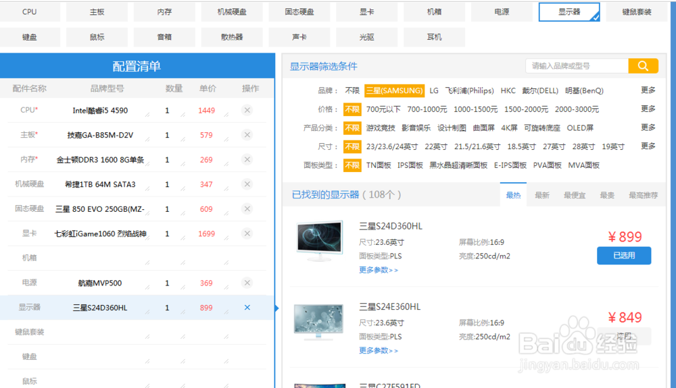Click the 已选用 button for S24D360HL
This screenshot has width=676, height=388.
pyautogui.click(x=624, y=256)
